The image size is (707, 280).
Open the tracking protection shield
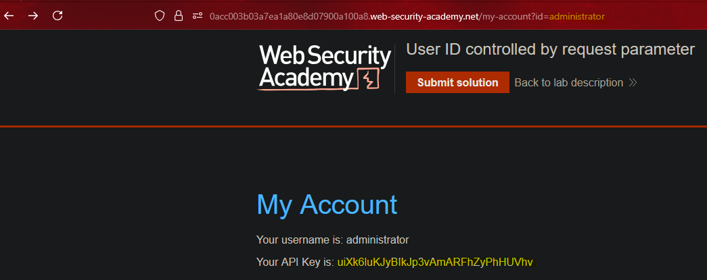tap(160, 16)
